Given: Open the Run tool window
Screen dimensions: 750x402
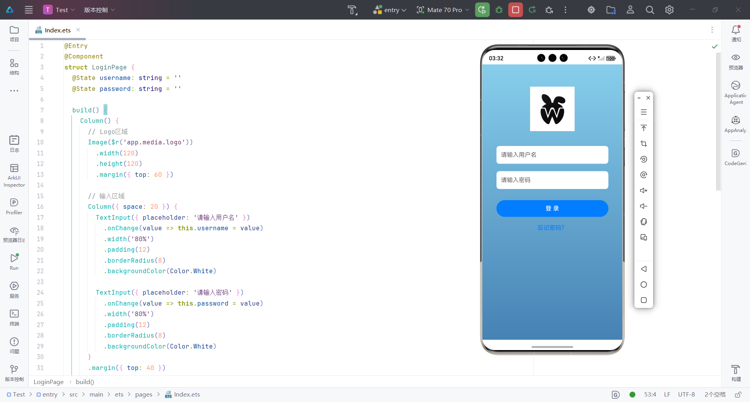Looking at the screenshot, I should (14, 262).
